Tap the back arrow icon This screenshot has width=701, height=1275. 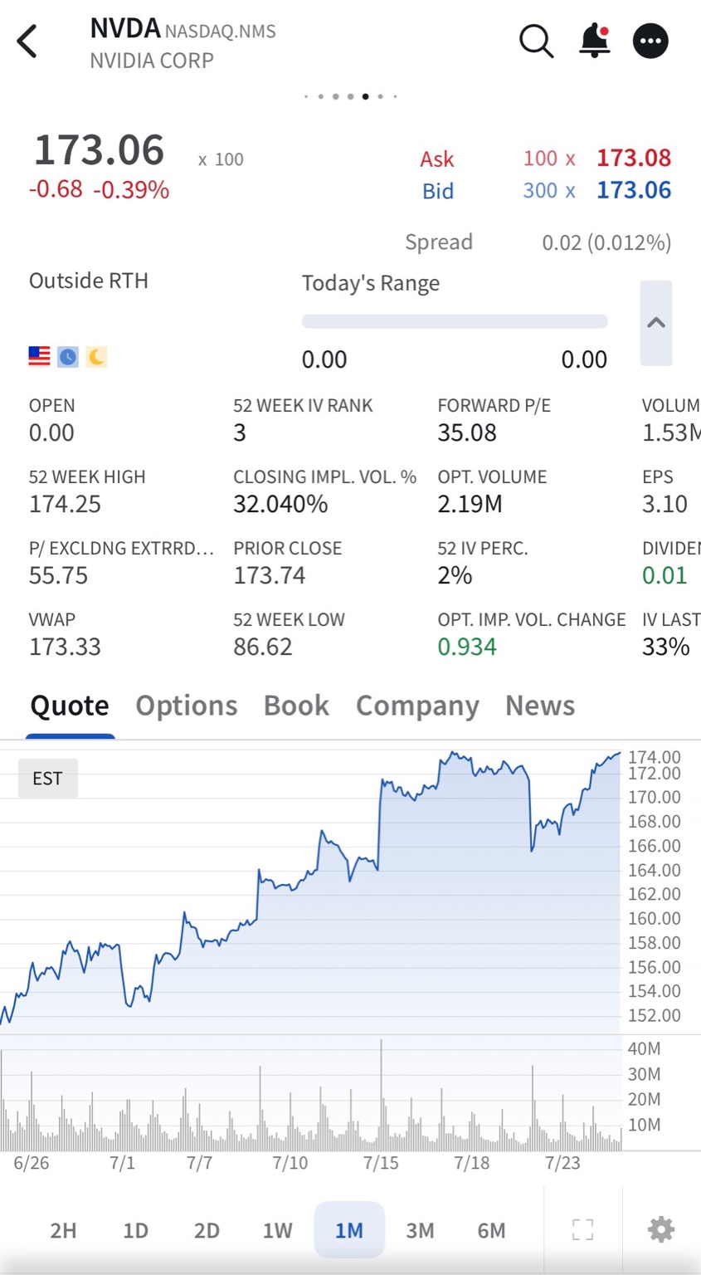pos(27,41)
